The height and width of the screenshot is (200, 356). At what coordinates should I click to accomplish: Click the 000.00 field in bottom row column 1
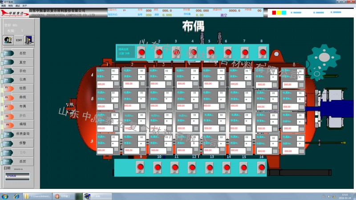click(105, 151)
